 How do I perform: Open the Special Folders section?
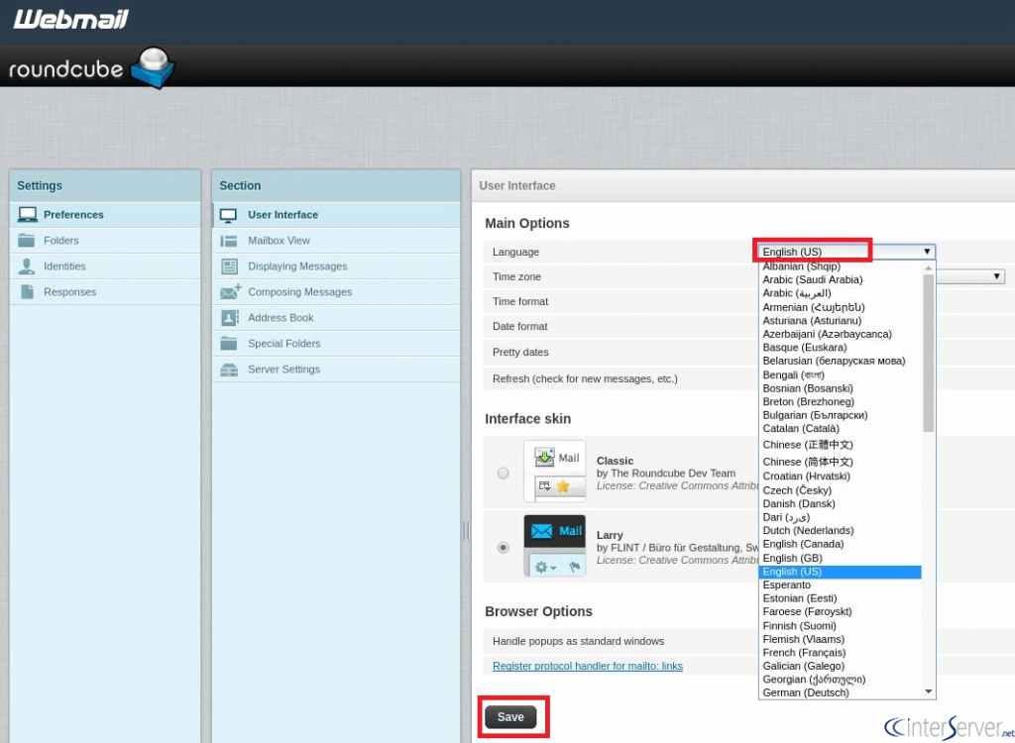click(336, 344)
